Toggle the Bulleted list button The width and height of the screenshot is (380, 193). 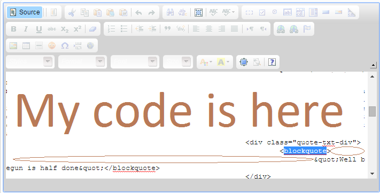pos(124,29)
